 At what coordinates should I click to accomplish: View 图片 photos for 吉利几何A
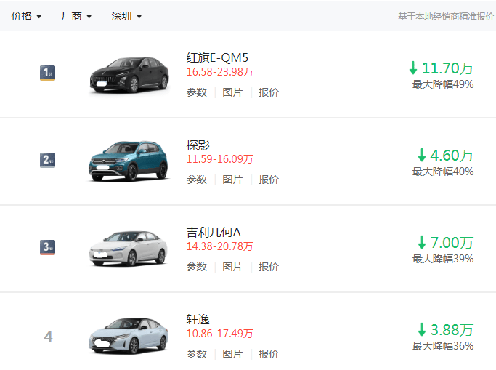[232, 267]
